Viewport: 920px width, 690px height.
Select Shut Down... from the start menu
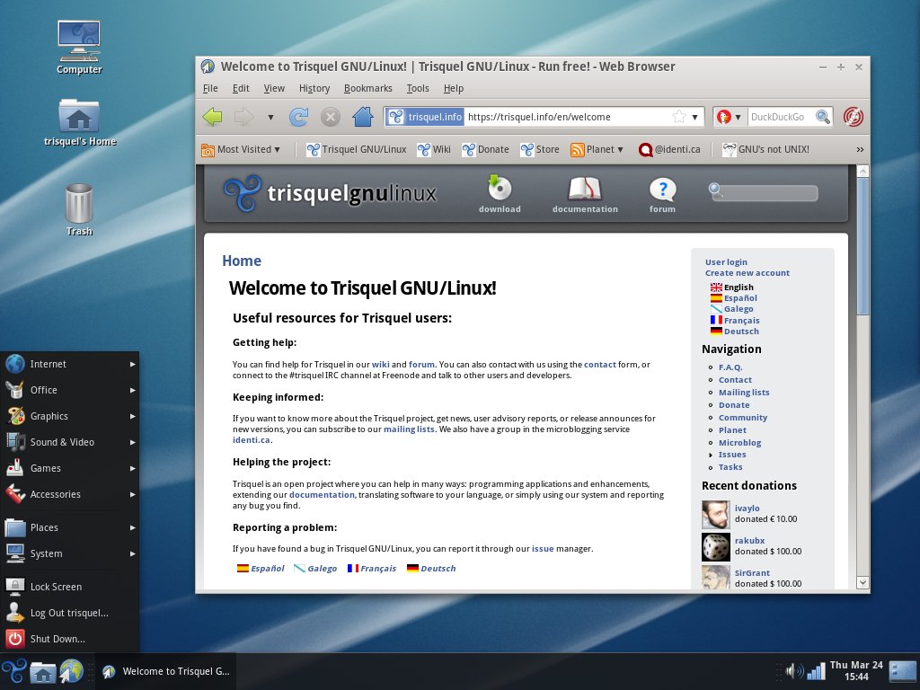coord(57,639)
